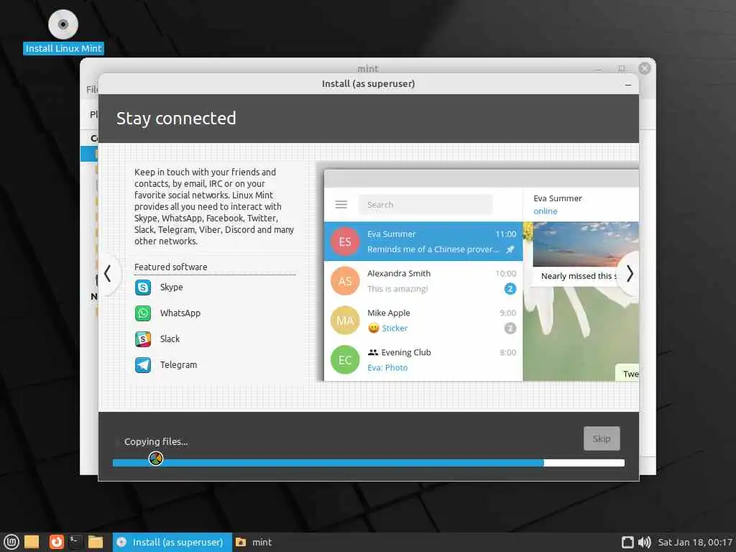
Task: Select the Mike Apple chat row
Action: pyautogui.click(x=423, y=320)
